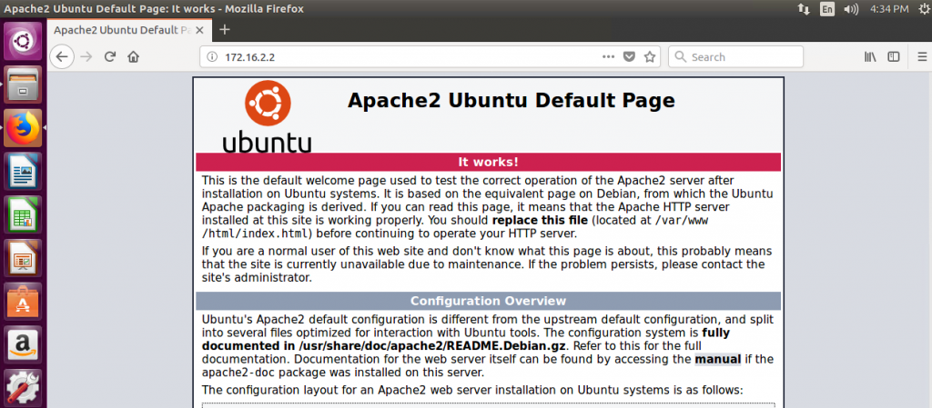932x408 pixels.
Task: Open page actions three-dot menu
Action: (x=608, y=57)
